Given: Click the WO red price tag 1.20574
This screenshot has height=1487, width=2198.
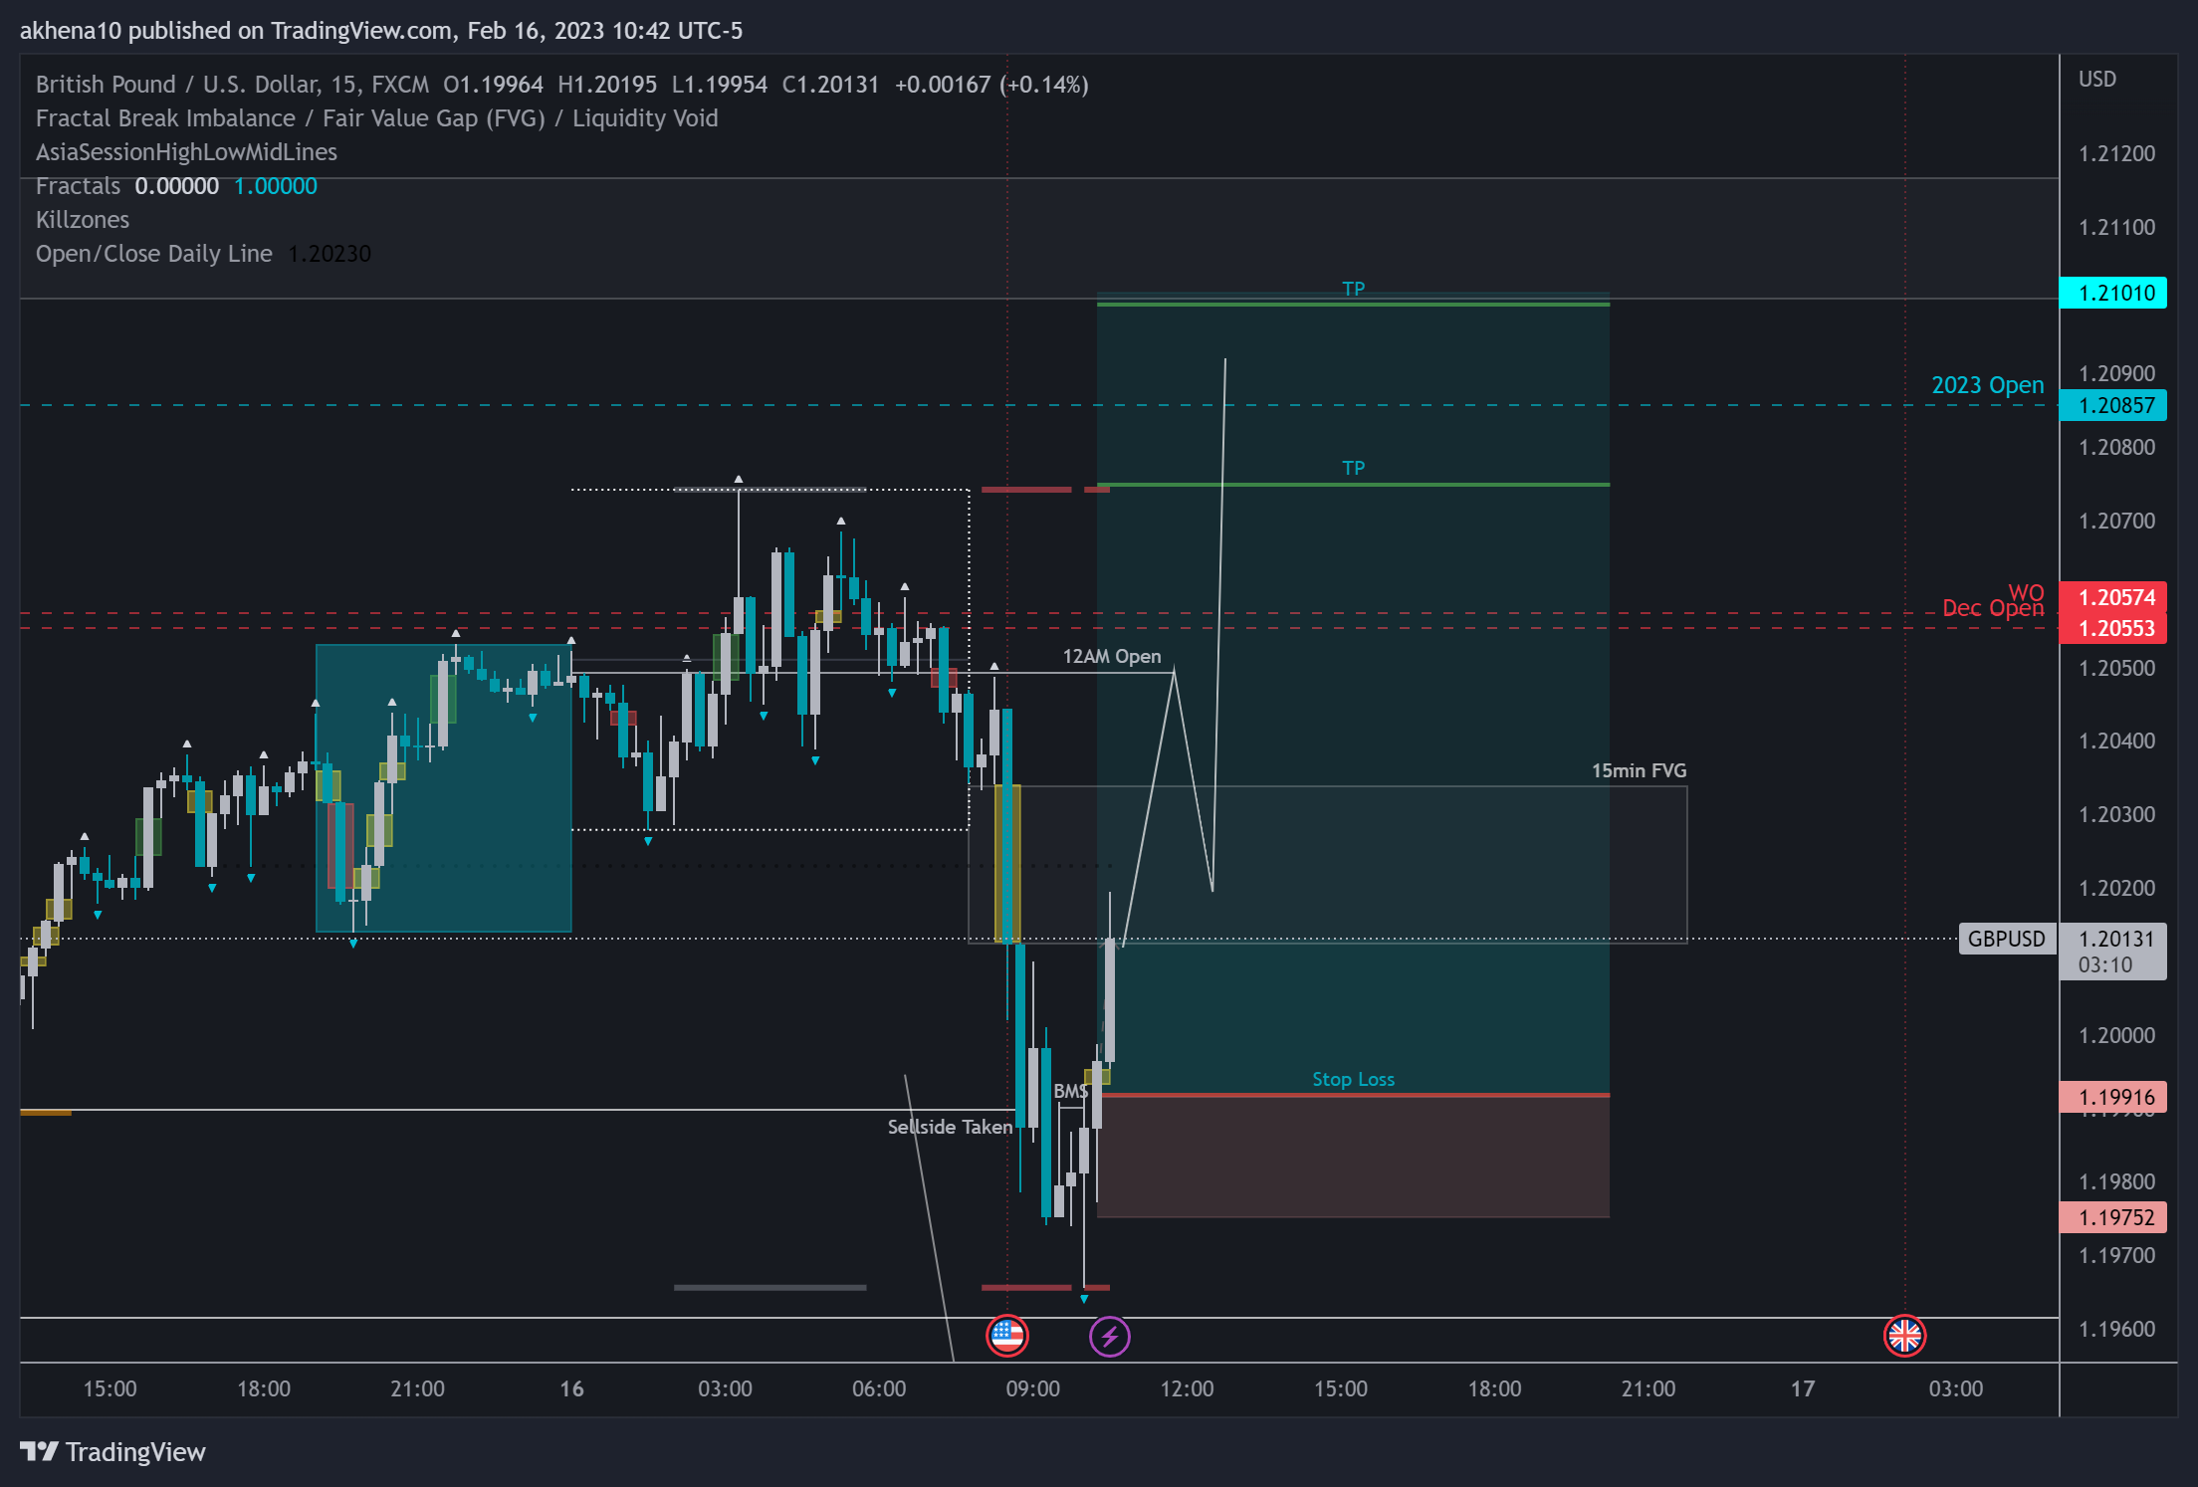Looking at the screenshot, I should (2112, 597).
